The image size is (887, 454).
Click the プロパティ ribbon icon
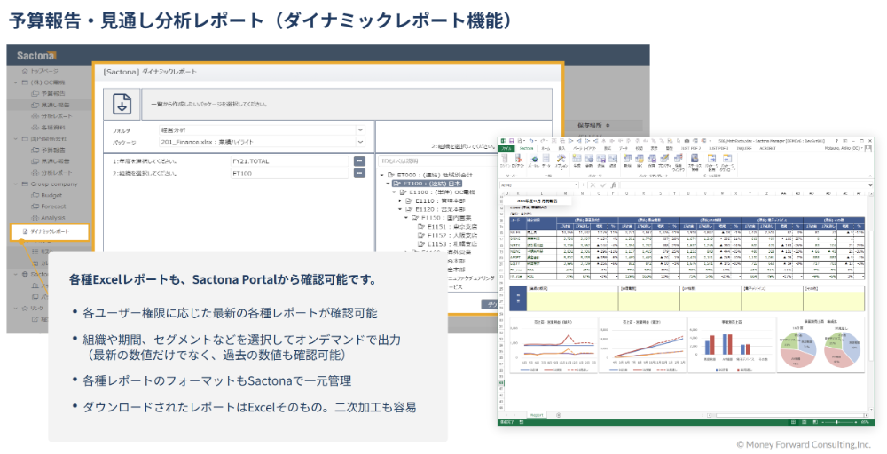664,161
